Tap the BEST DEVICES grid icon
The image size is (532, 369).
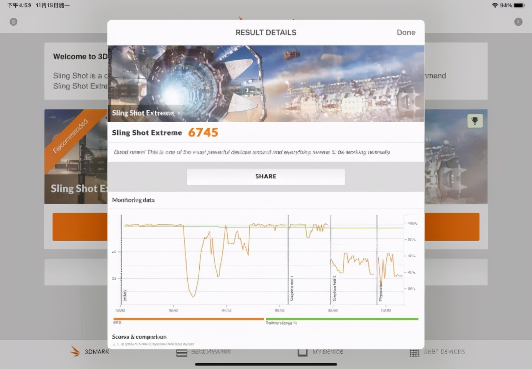[x=415, y=352]
